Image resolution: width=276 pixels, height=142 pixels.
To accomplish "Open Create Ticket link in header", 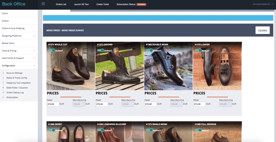I will pyautogui.click(x=103, y=4).
